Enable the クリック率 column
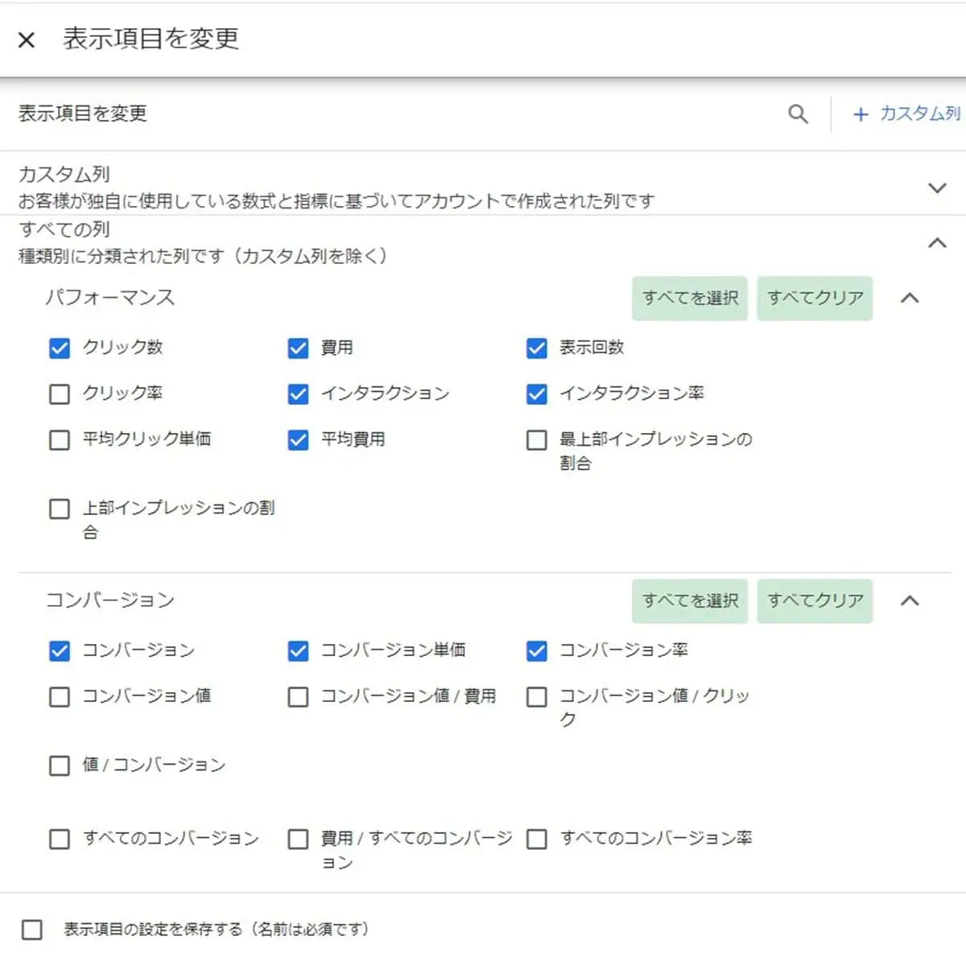 [x=59, y=394]
